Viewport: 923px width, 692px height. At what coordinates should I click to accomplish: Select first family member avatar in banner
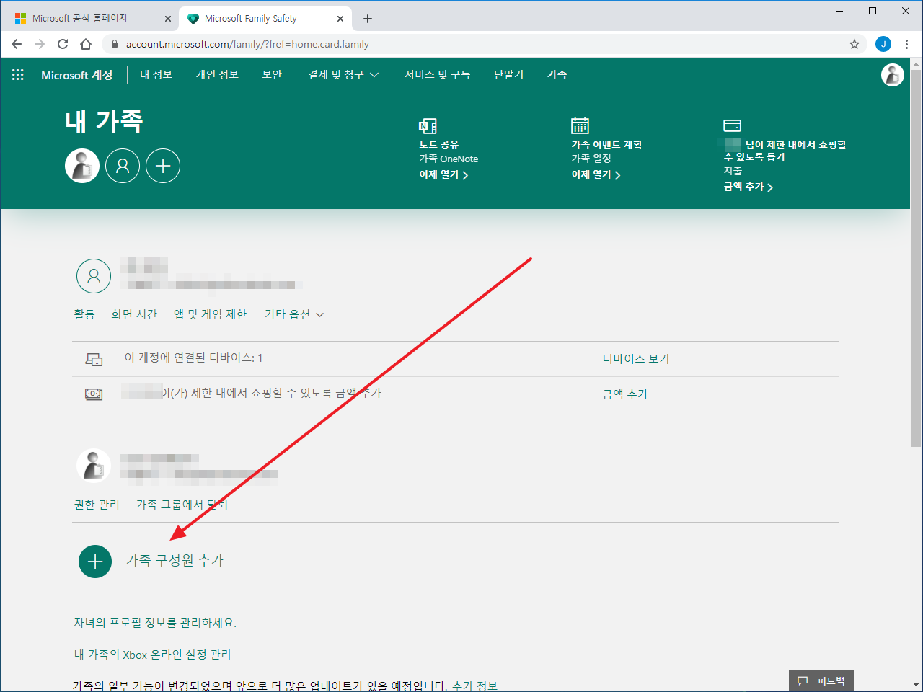82,166
